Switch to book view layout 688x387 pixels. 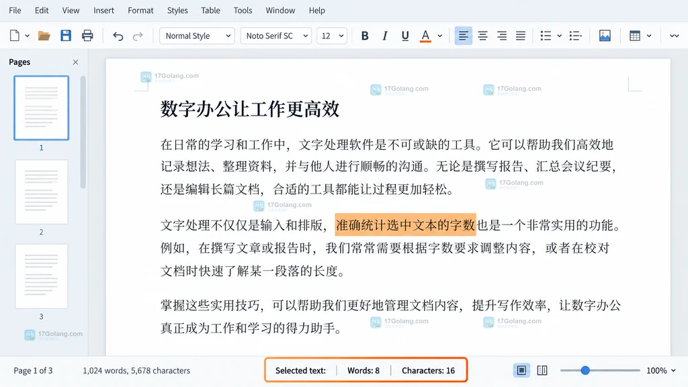(542, 370)
